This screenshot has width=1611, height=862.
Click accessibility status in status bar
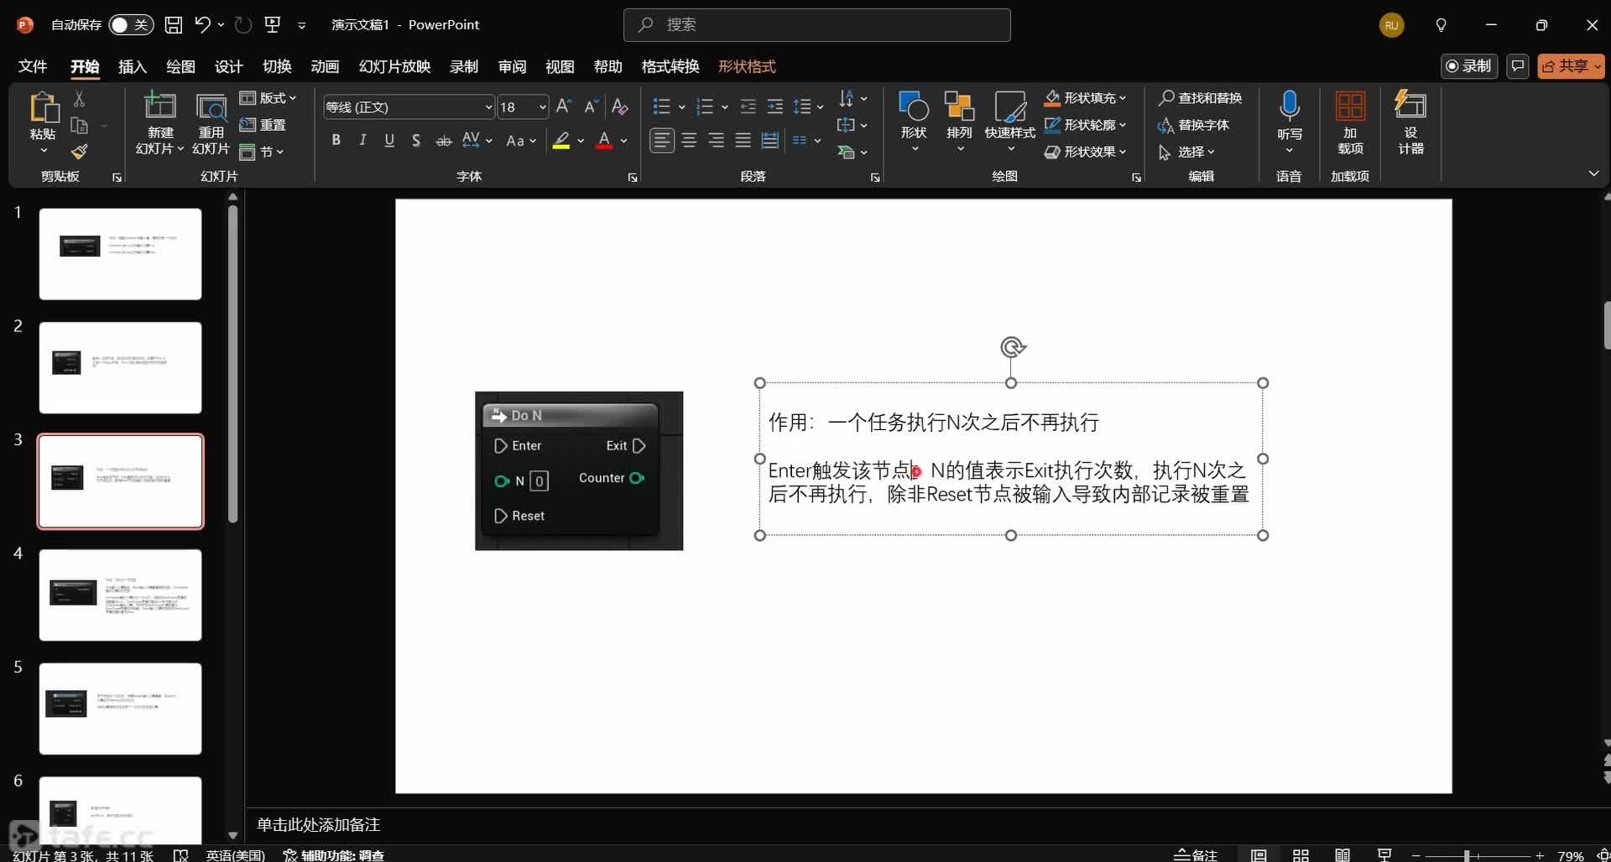pyautogui.click(x=333, y=854)
